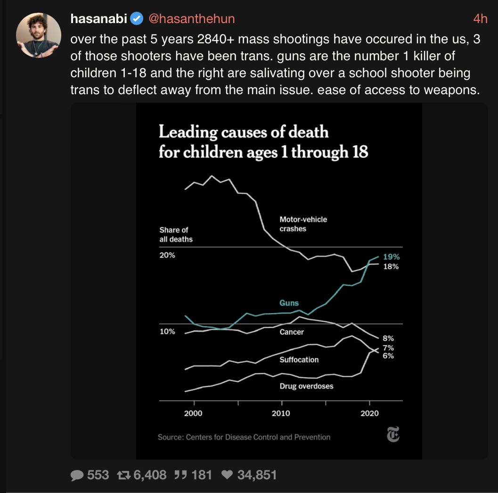
Task: Click the tweet body text
Action: [275, 65]
